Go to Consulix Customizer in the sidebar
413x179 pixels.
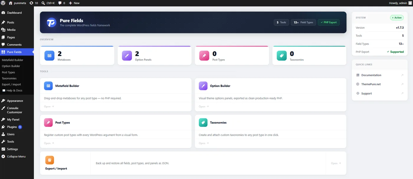click(x=14, y=110)
